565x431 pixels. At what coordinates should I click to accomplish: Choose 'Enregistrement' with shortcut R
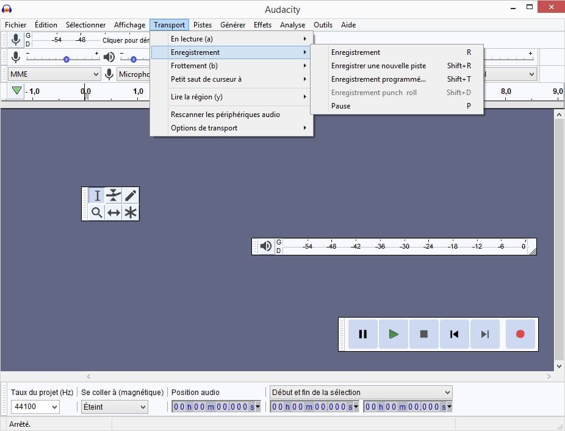397,52
